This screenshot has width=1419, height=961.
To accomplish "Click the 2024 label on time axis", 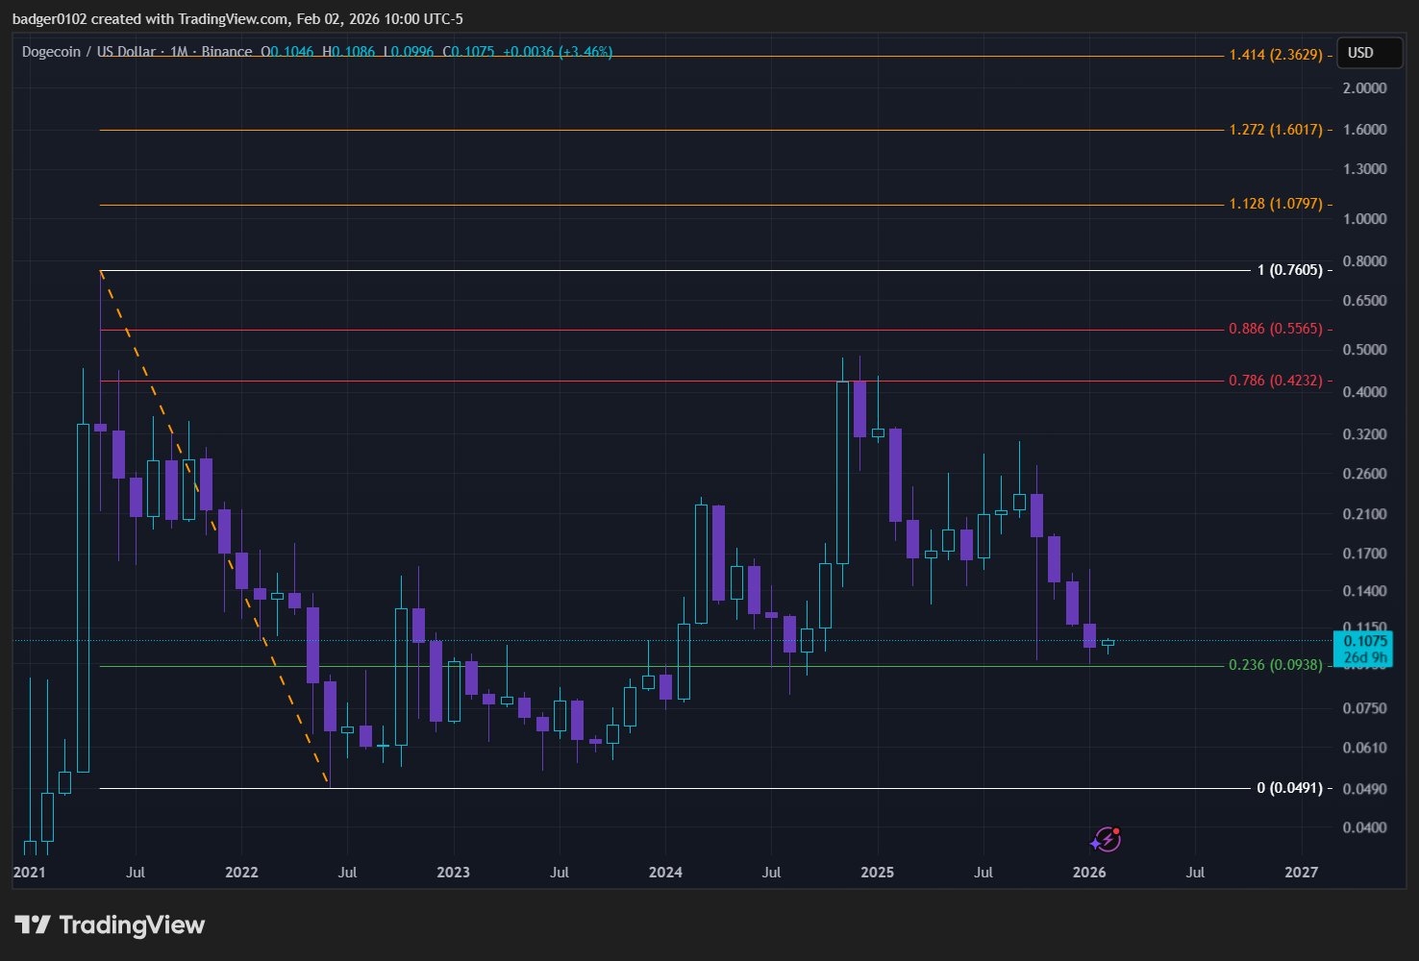I will pyautogui.click(x=665, y=873).
